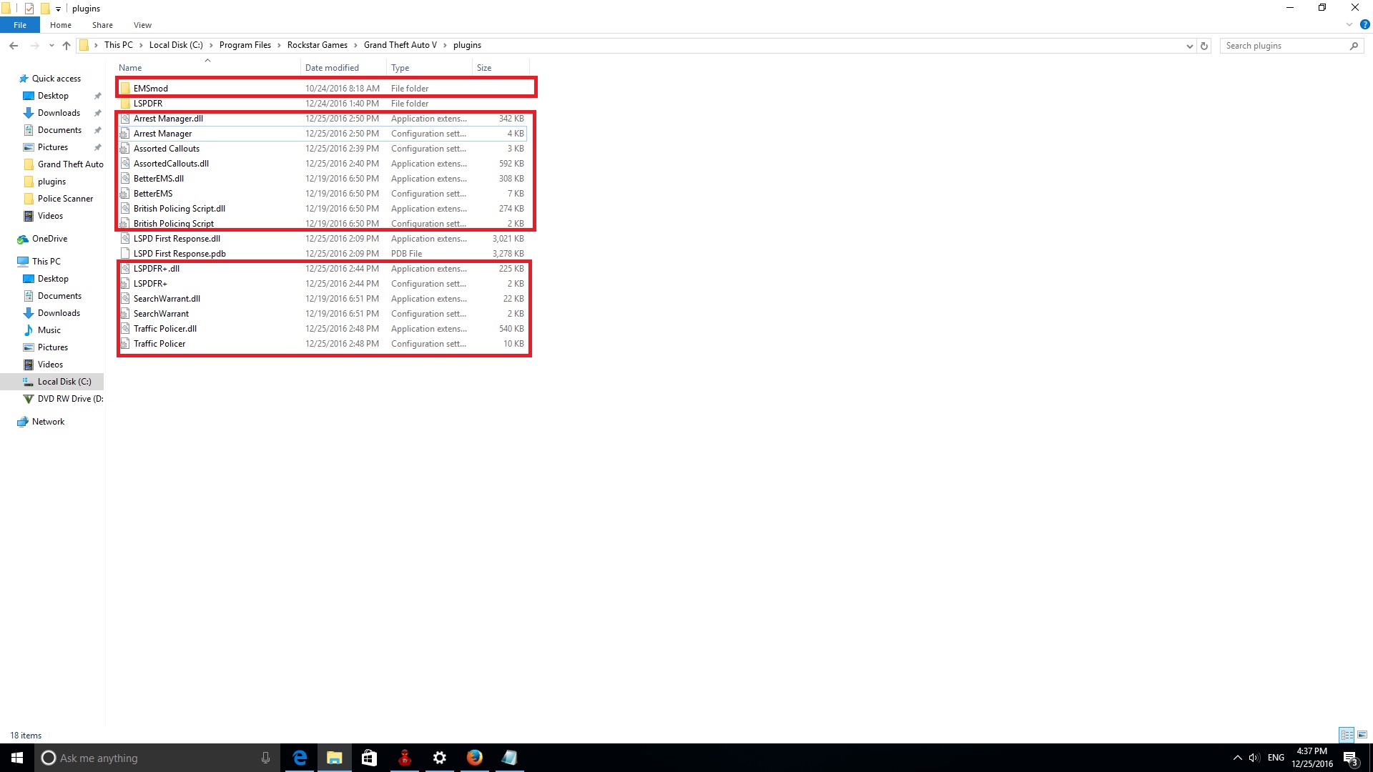
Task: Open Microsoft Edge from the taskbar
Action: click(300, 758)
